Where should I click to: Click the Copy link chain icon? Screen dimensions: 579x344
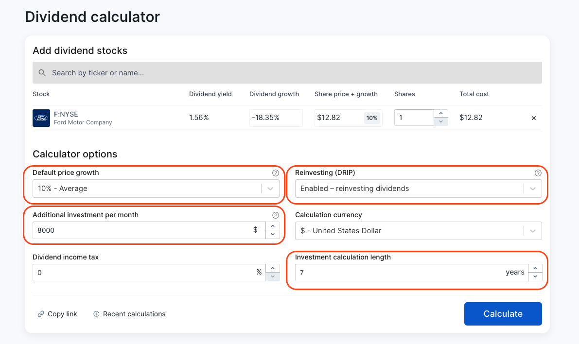tap(41, 314)
